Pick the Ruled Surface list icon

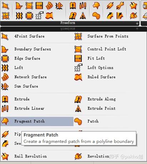pyautogui.click(x=78, y=77)
